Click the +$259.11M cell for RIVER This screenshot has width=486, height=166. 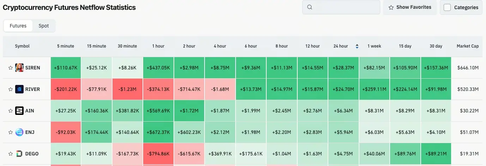click(374, 89)
